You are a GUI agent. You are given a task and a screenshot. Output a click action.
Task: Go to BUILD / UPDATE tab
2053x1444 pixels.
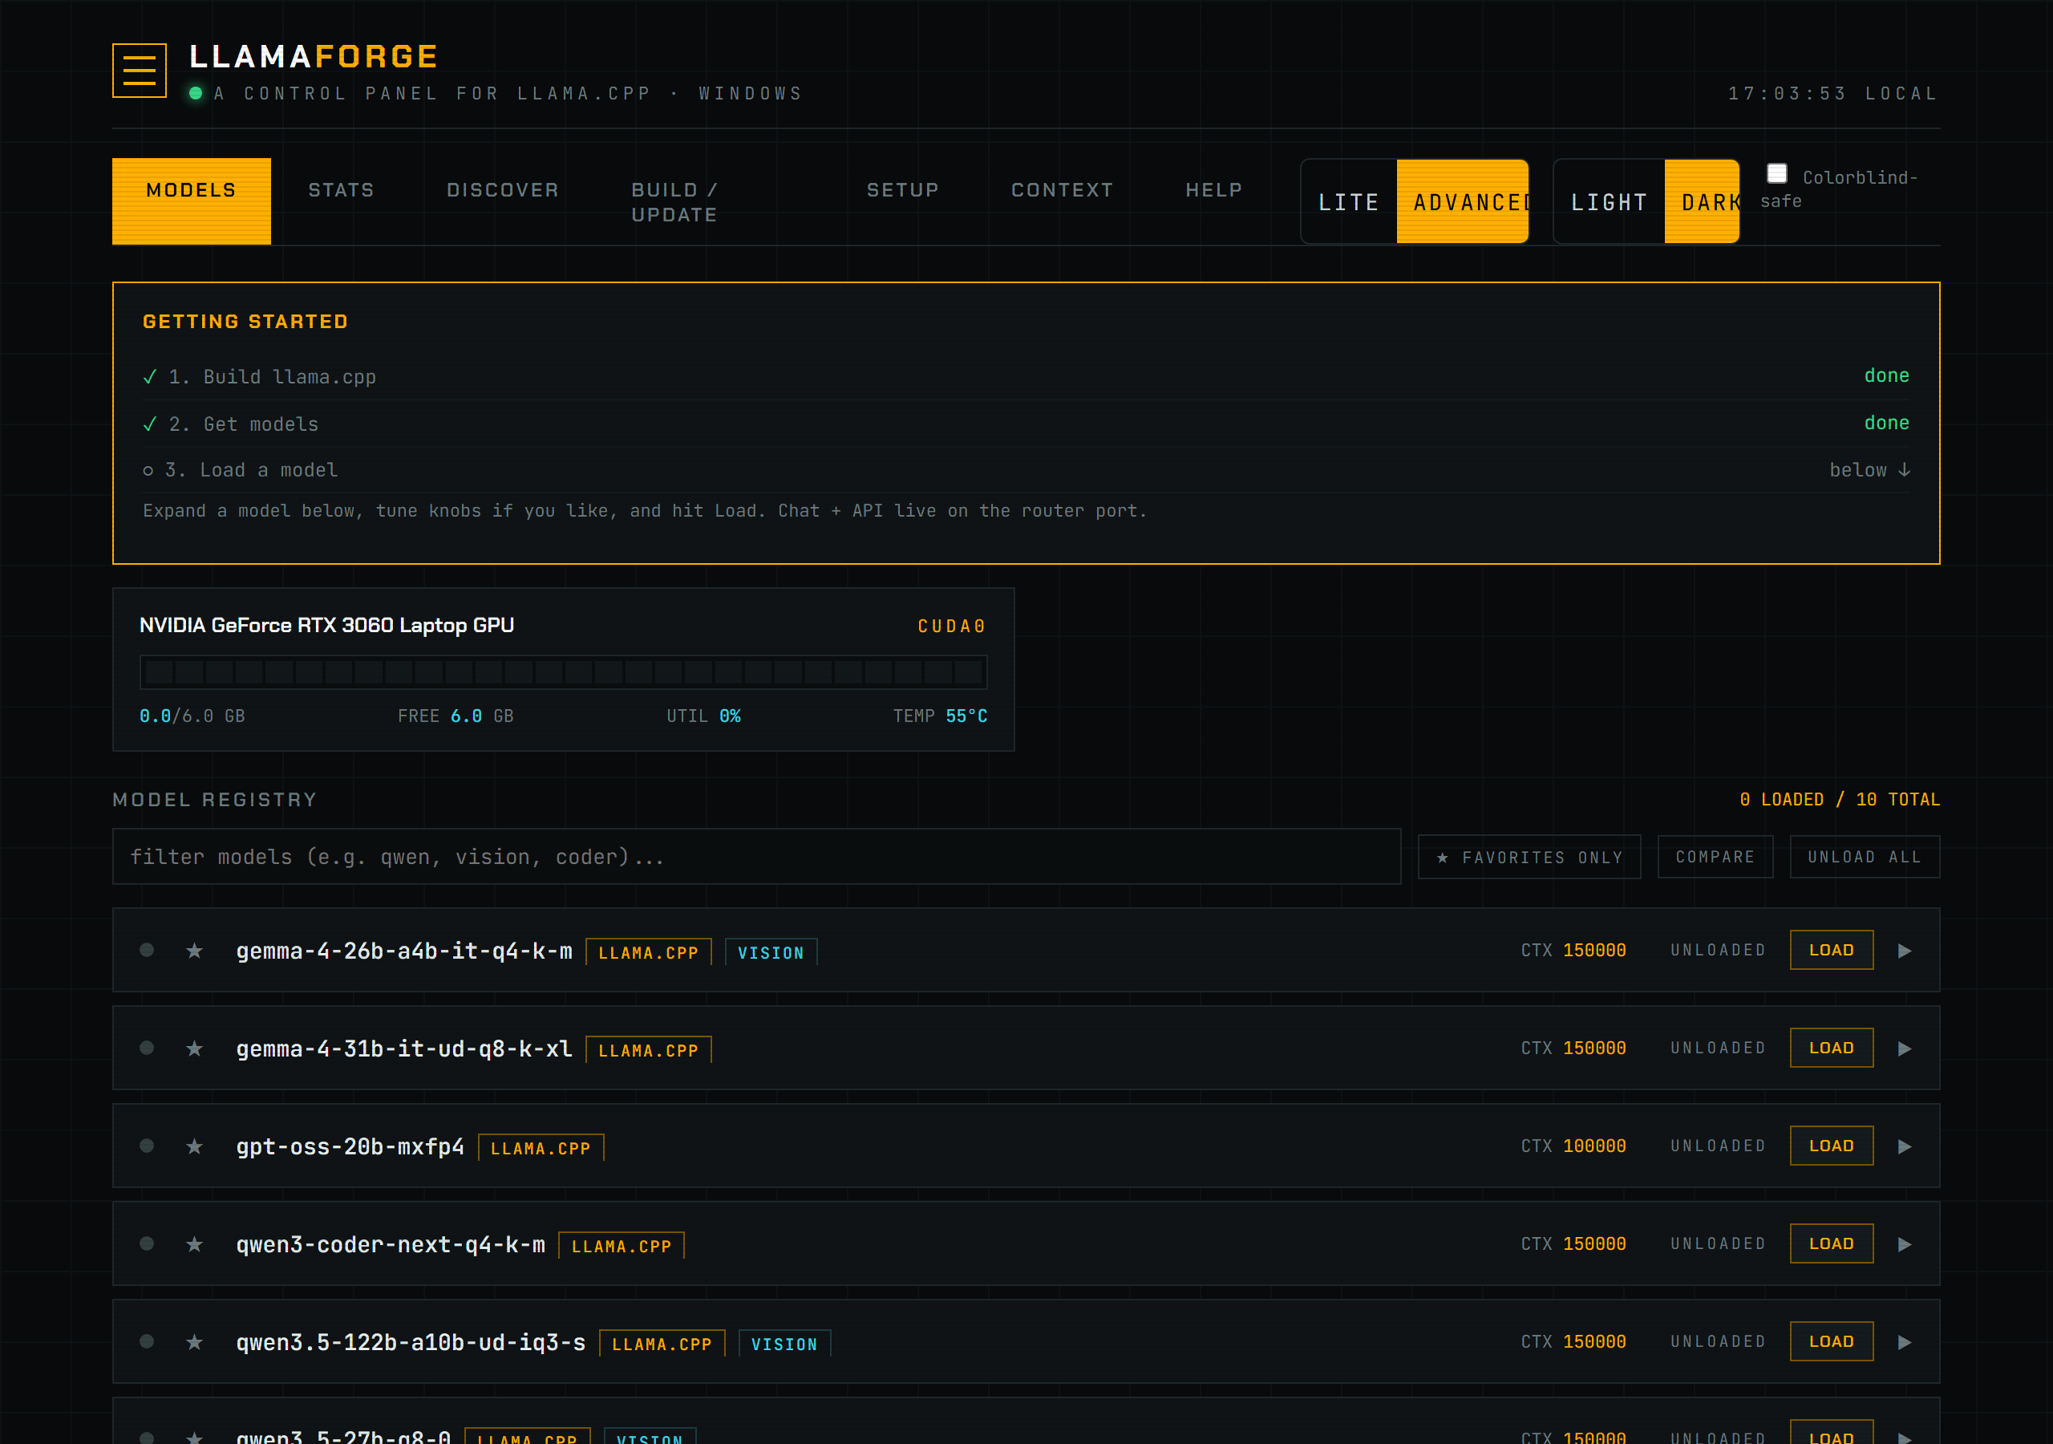click(x=674, y=202)
